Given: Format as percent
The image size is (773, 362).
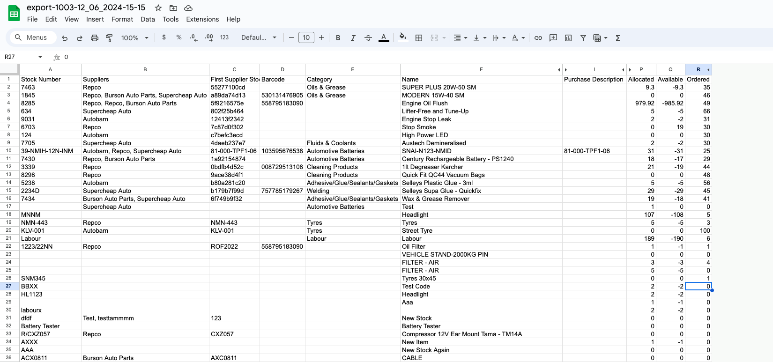Looking at the screenshot, I should [179, 37].
